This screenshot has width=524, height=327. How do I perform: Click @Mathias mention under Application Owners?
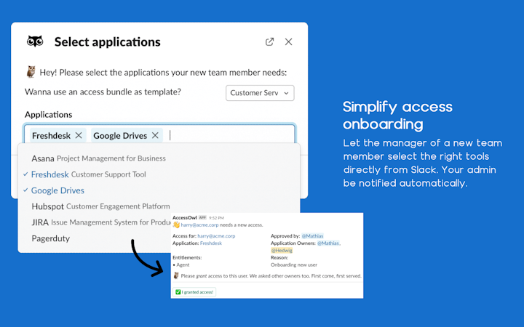(328, 243)
